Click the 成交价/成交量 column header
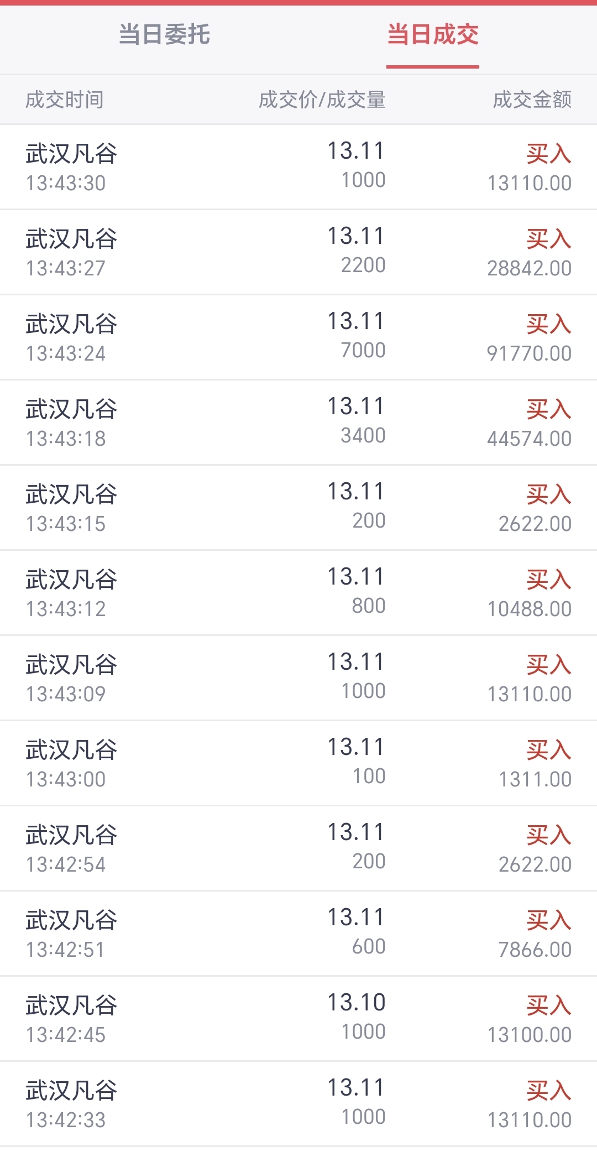The width and height of the screenshot is (597, 1157). point(322,100)
